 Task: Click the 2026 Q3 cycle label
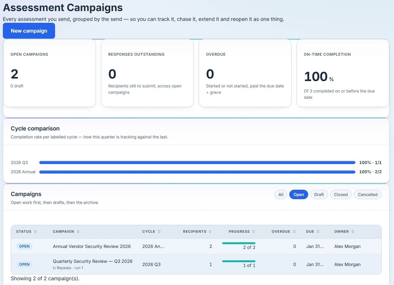tap(19, 162)
